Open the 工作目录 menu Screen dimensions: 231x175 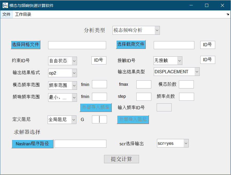coord(23,14)
